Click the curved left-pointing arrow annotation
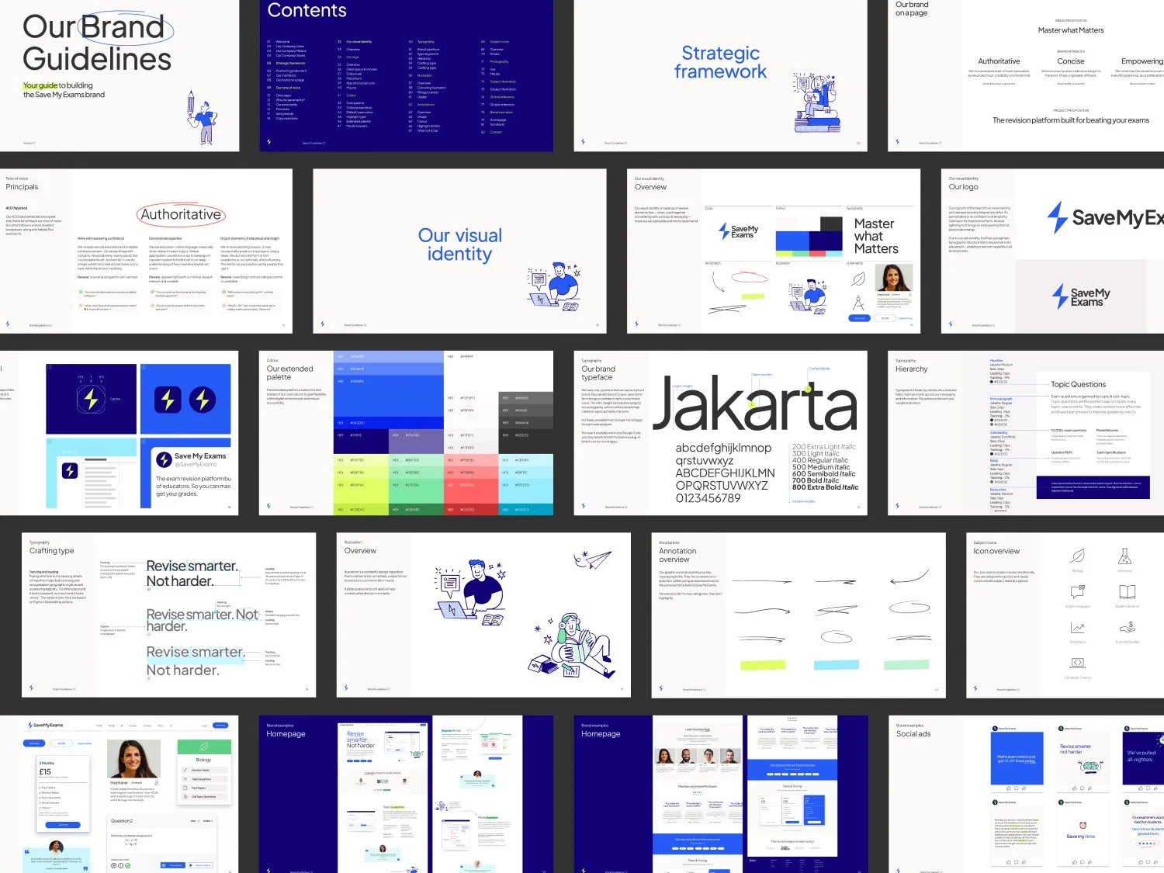Image resolution: width=1164 pixels, height=873 pixels. (x=909, y=578)
